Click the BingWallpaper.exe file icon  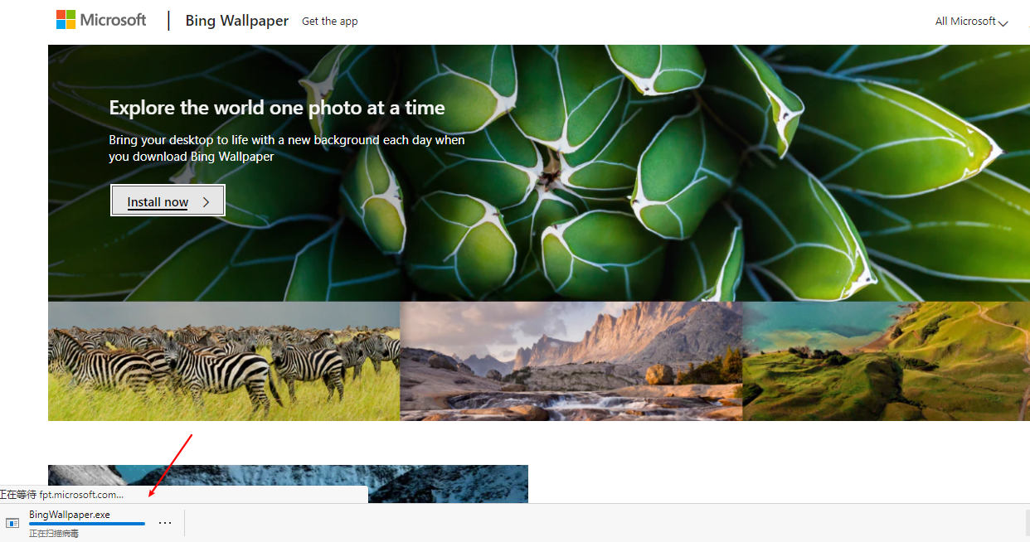(x=12, y=523)
